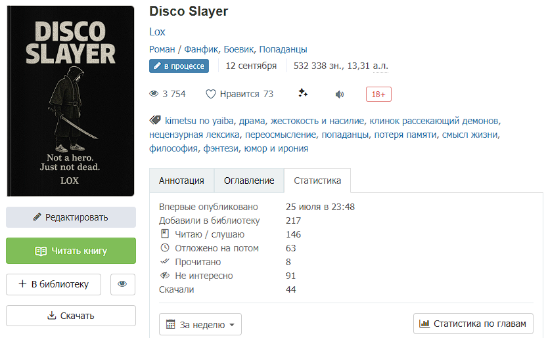The height and width of the screenshot is (338, 546).
Task: Click the heart Нравится icon
Action: pos(211,94)
